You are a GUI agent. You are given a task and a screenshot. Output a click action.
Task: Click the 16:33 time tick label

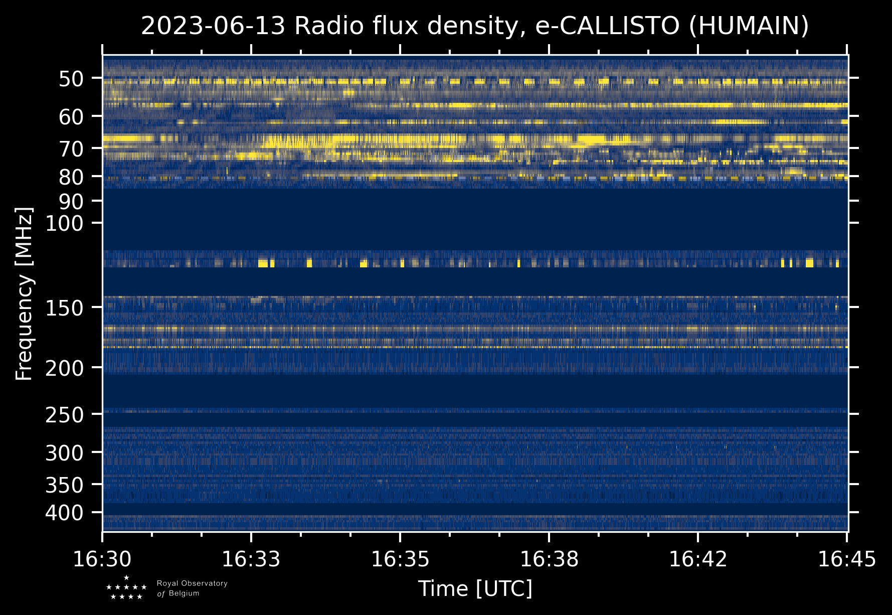point(251,559)
